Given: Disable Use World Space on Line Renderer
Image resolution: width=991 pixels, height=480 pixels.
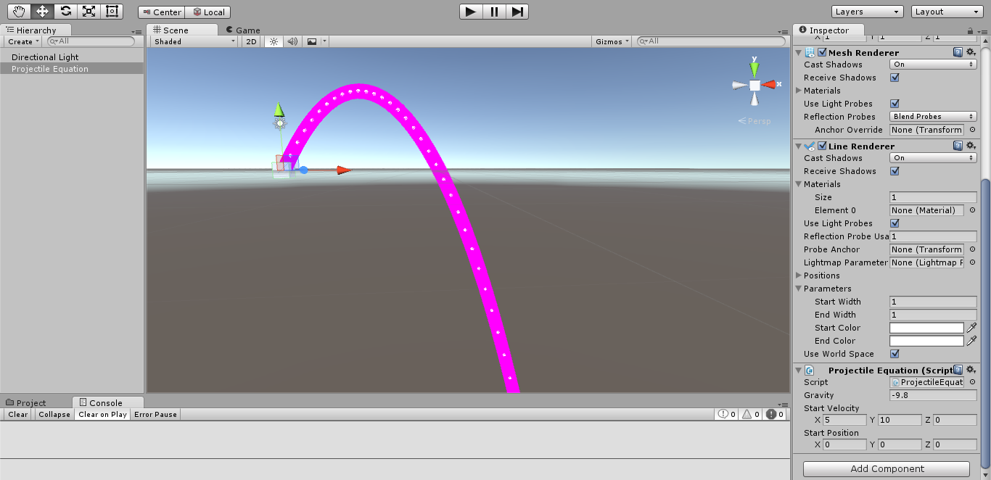Looking at the screenshot, I should click(x=895, y=354).
